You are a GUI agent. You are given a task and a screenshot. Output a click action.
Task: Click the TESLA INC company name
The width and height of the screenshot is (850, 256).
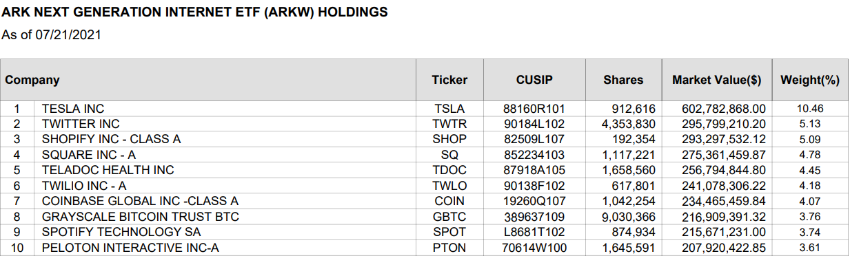73,109
